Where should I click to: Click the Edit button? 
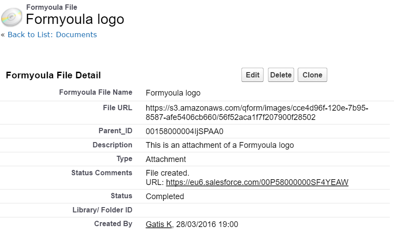click(252, 75)
